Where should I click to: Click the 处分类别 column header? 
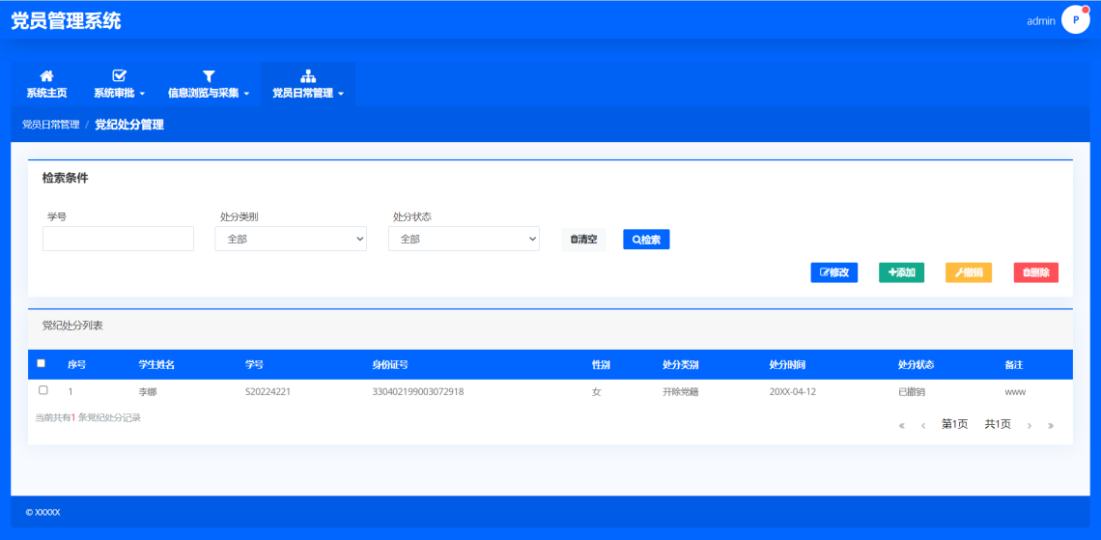pos(681,364)
